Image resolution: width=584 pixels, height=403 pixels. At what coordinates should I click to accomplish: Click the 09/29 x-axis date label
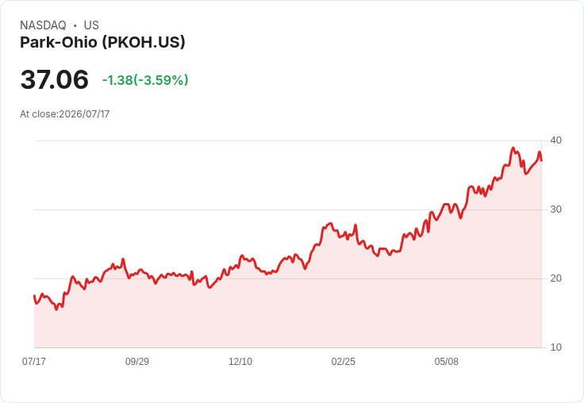(137, 361)
